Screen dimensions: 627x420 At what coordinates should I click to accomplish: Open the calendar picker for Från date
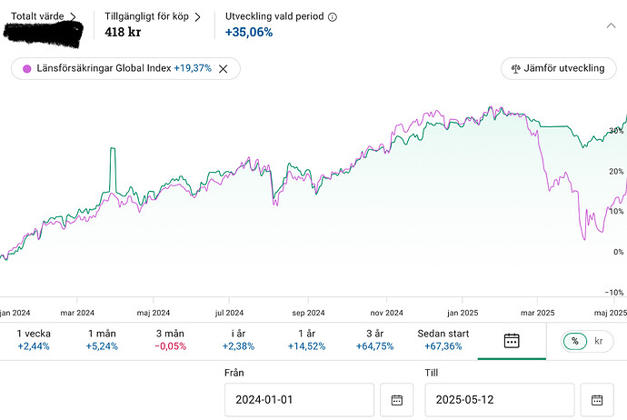point(396,400)
